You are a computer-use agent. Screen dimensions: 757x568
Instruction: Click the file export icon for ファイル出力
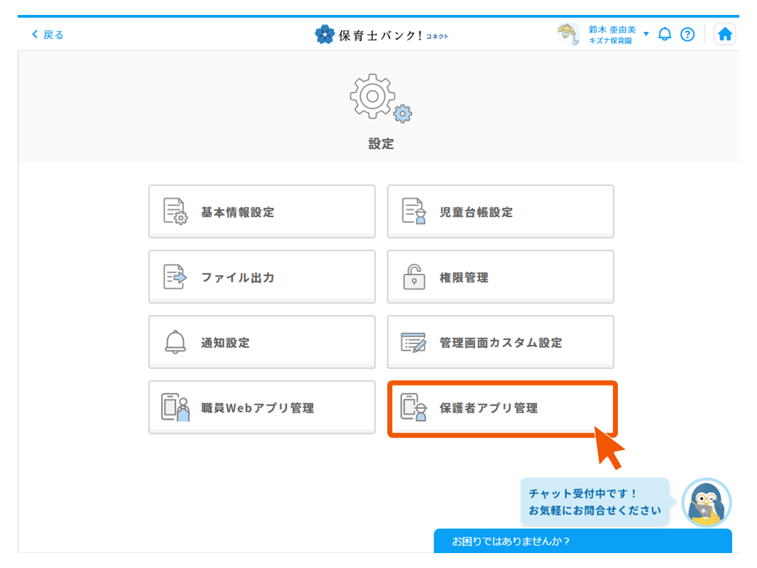pos(175,277)
